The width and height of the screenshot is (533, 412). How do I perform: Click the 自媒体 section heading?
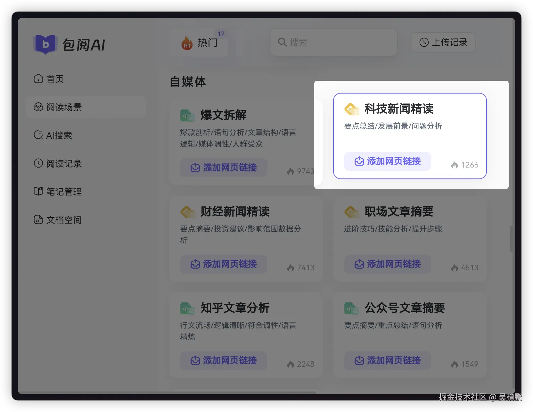click(188, 82)
